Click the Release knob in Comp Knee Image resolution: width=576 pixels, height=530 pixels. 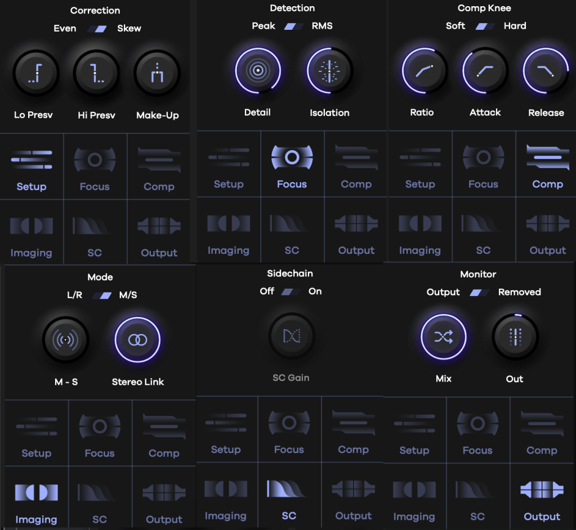[546, 71]
